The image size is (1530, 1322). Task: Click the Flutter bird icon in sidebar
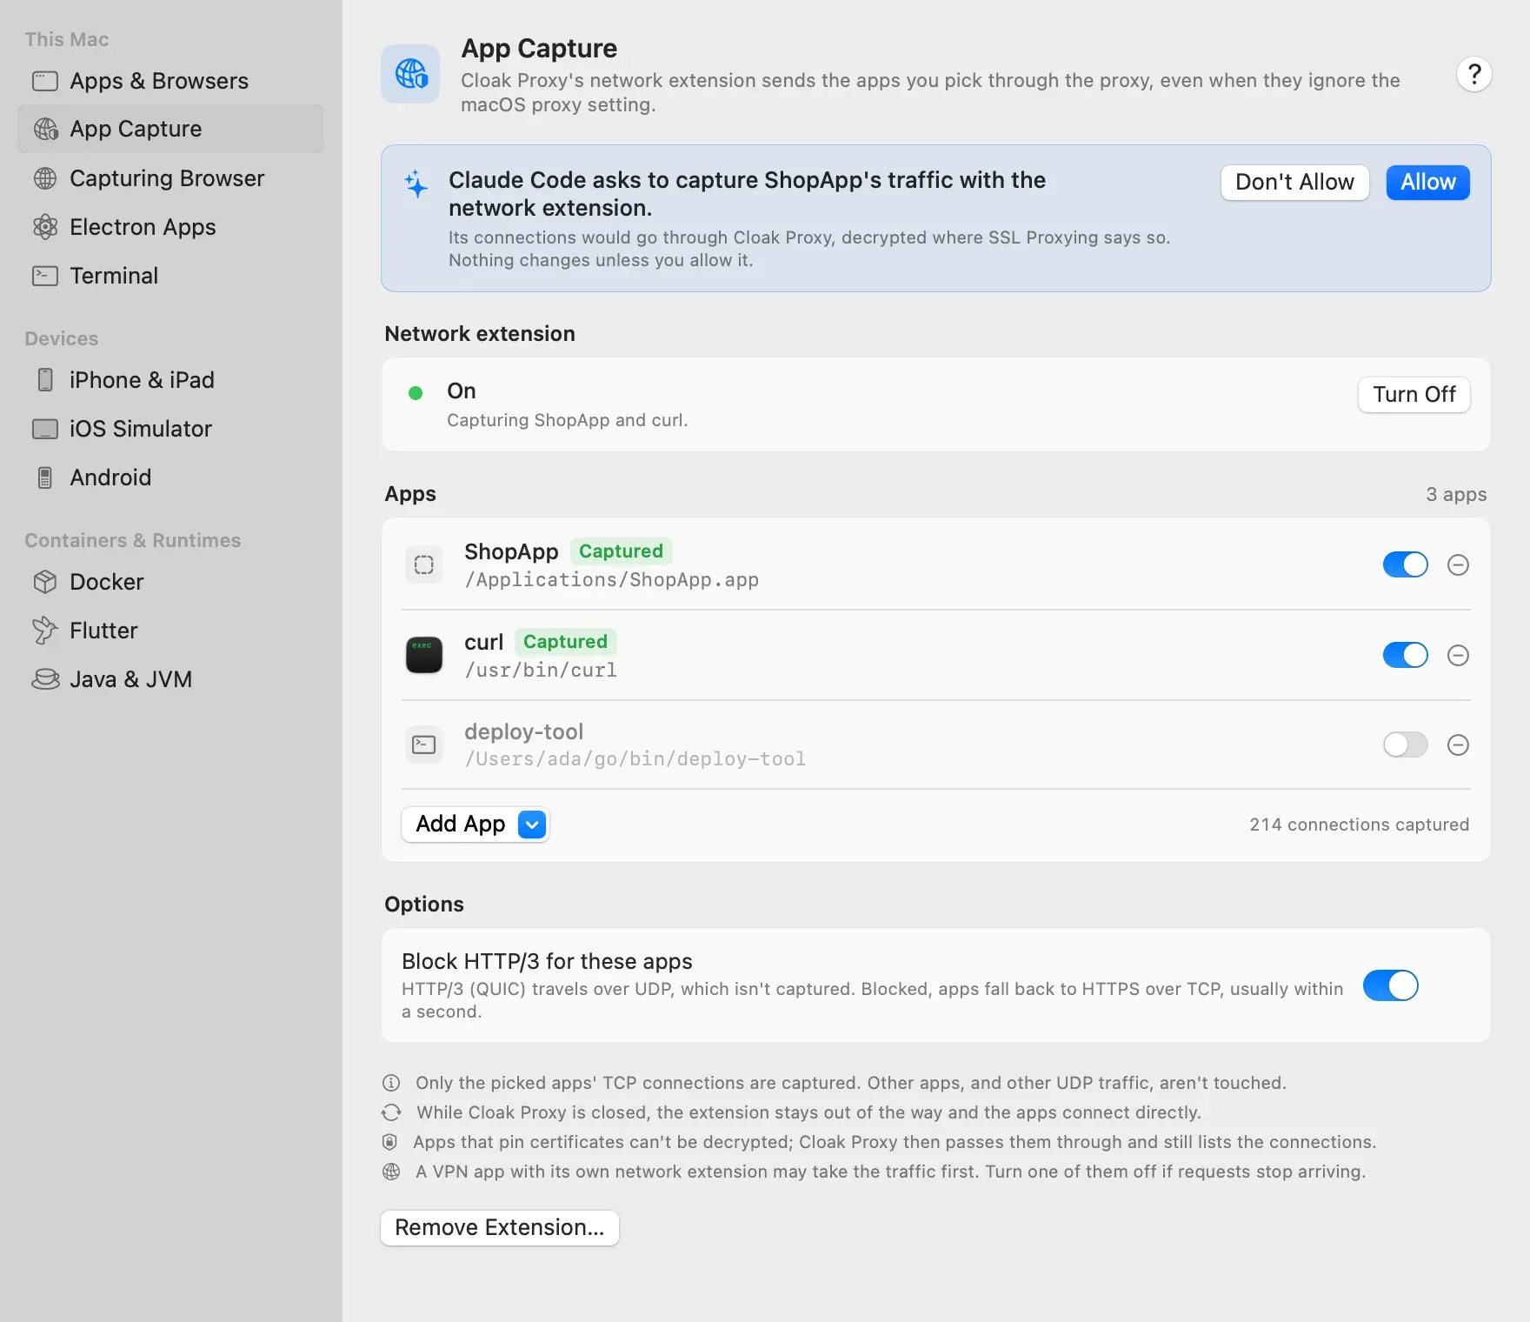45,631
